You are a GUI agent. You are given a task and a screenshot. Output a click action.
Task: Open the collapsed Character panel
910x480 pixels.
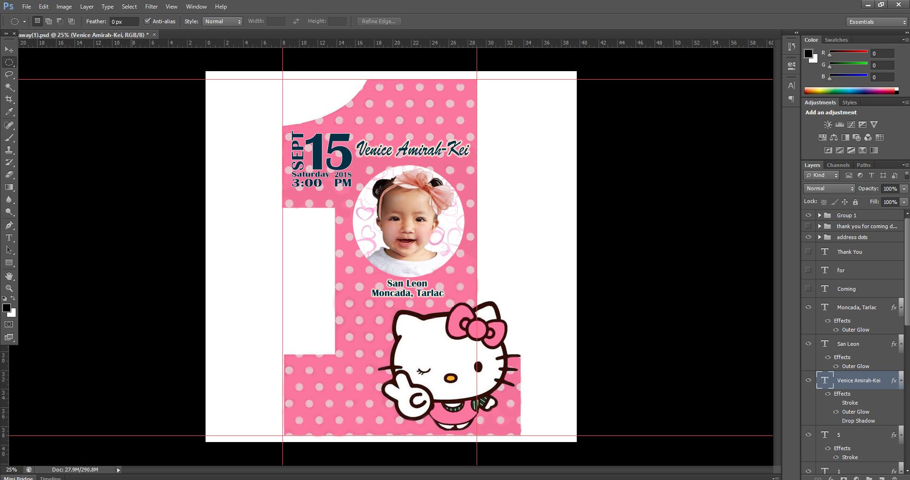click(x=791, y=85)
